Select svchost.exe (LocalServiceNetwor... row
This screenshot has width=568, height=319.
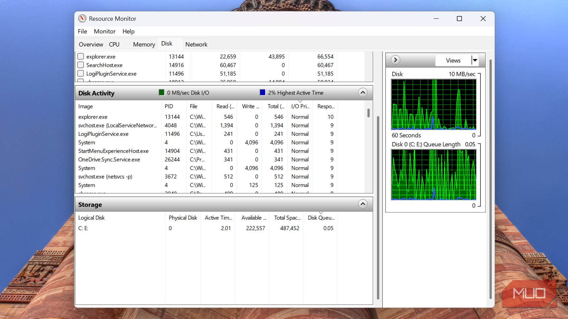(207, 125)
